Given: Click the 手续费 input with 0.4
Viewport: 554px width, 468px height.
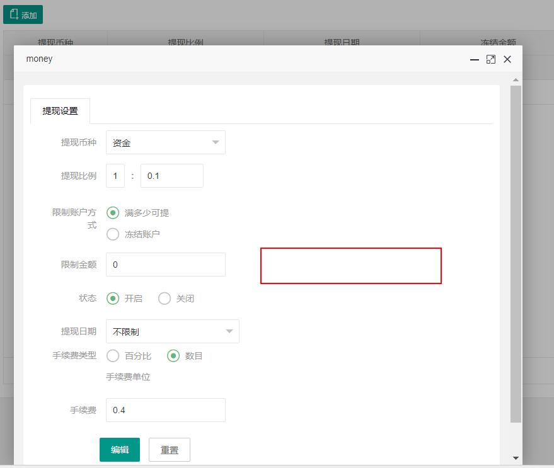Looking at the screenshot, I should click(x=166, y=410).
